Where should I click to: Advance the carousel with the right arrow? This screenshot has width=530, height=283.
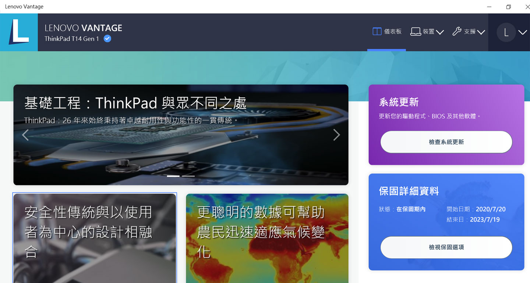(x=337, y=135)
